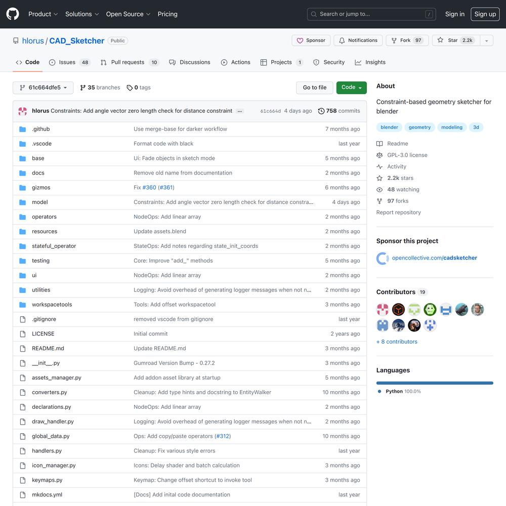Go to the Discussions tab
The image size is (506, 506).
point(190,62)
